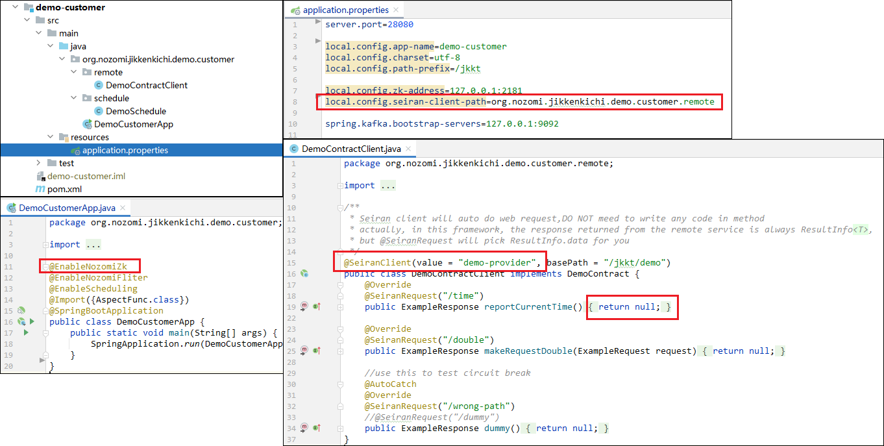Image resolution: width=884 pixels, height=446 pixels.
Task: Click Spring gutter icon on DemoCustomerApp class line 16
Action: (21, 322)
